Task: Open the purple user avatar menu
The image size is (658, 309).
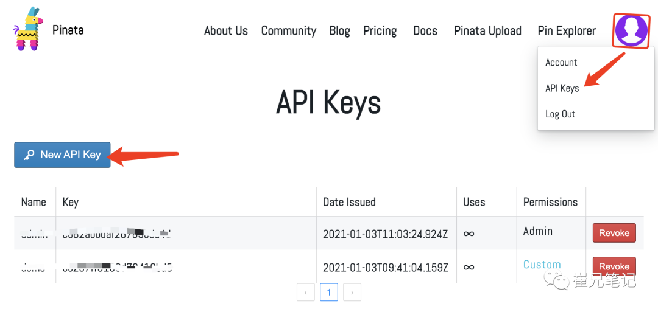Action: [631, 30]
